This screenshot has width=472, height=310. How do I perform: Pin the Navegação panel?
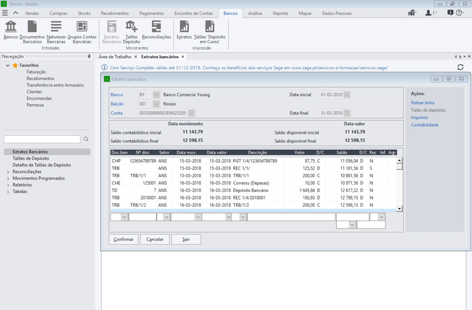click(89, 57)
